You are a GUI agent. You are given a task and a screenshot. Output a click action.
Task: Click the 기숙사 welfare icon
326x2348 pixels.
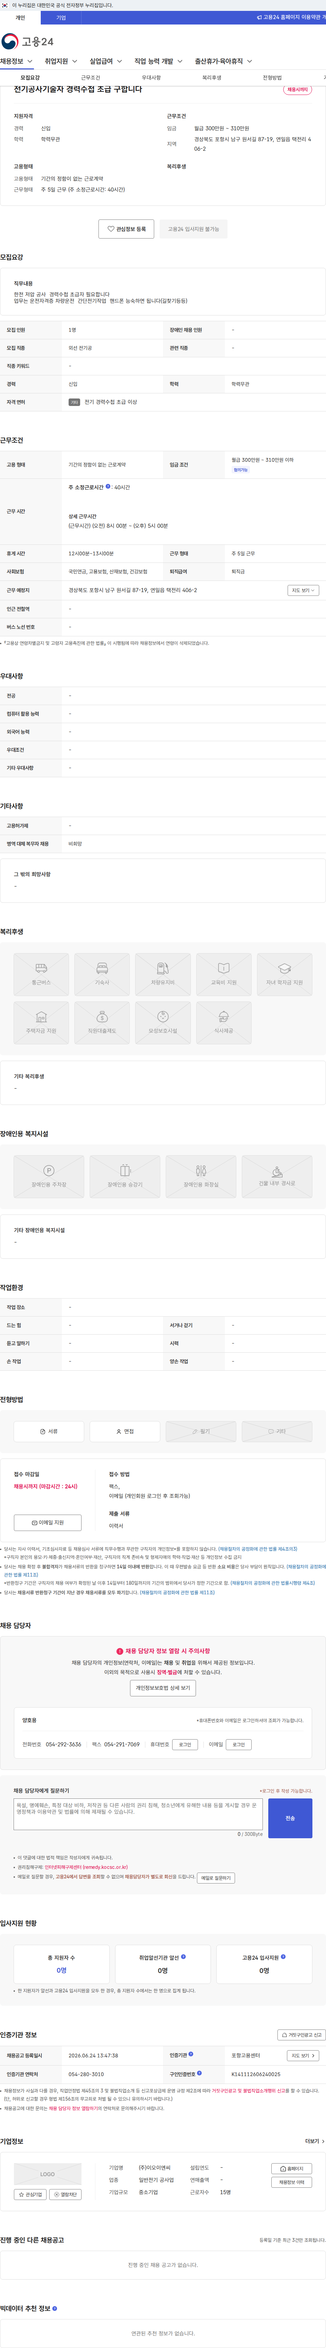[x=102, y=974]
